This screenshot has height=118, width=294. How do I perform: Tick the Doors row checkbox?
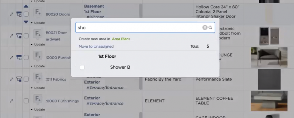pos(26,14)
